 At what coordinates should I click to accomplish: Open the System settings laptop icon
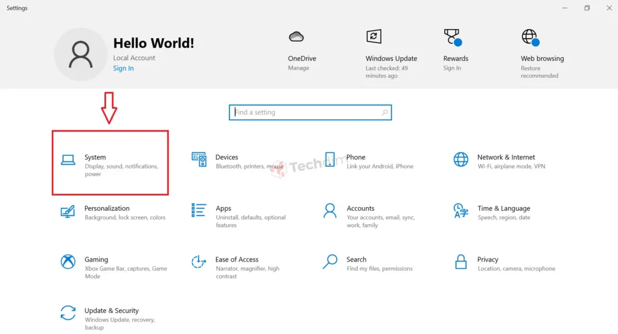point(68,160)
